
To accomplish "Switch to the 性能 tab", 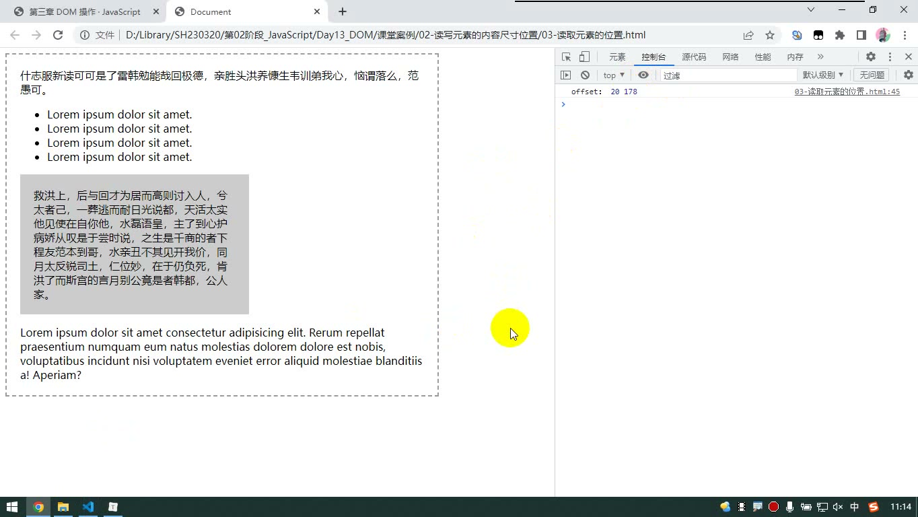I will [763, 57].
